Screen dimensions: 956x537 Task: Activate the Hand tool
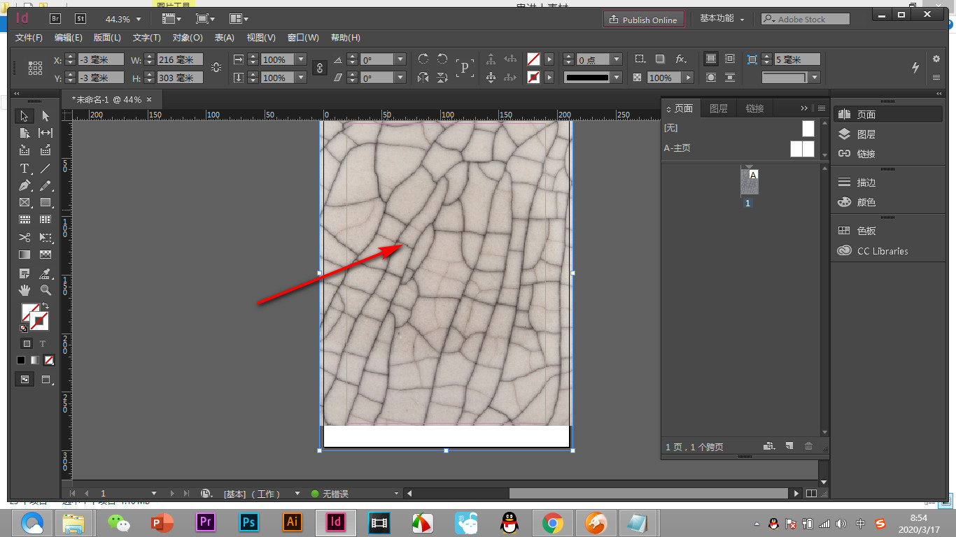(24, 289)
